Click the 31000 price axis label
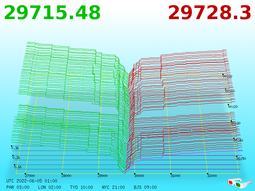 coord(176,176)
